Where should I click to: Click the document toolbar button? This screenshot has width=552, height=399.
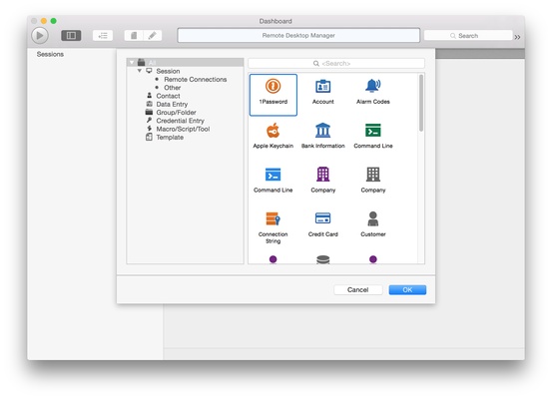[x=134, y=36]
